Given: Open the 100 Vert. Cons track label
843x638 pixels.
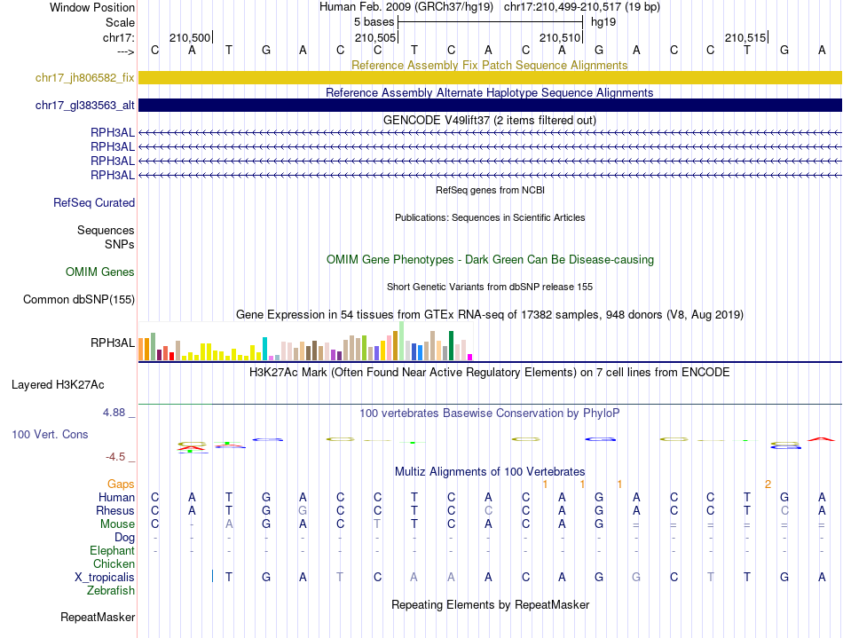Looking at the screenshot, I should (50, 434).
